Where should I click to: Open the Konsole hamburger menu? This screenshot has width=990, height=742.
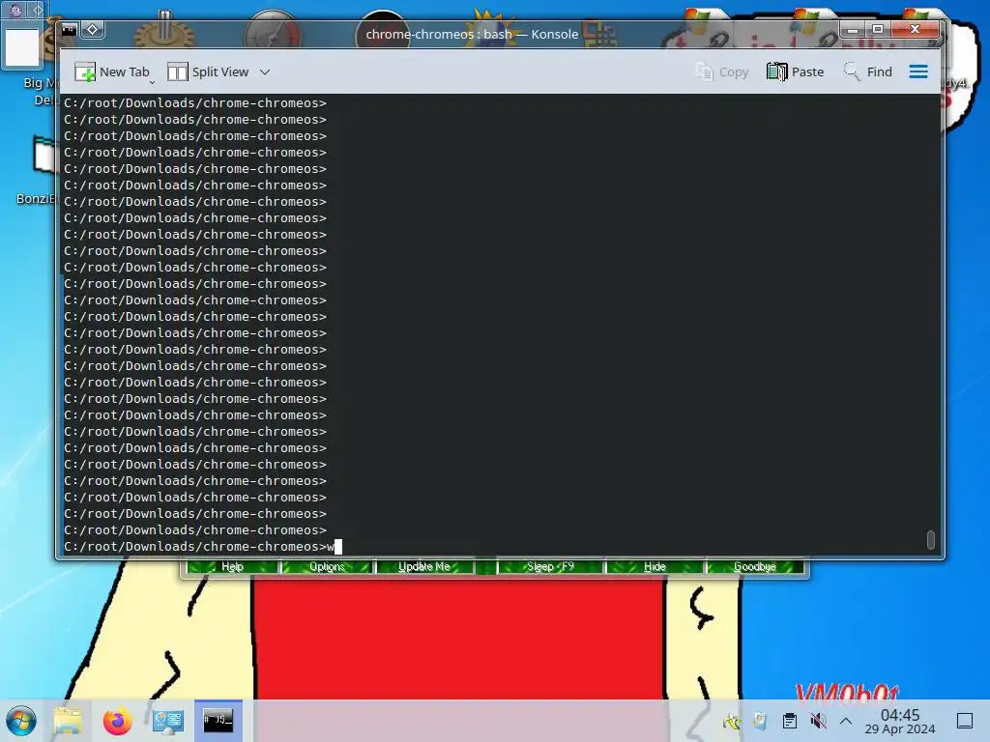(918, 71)
